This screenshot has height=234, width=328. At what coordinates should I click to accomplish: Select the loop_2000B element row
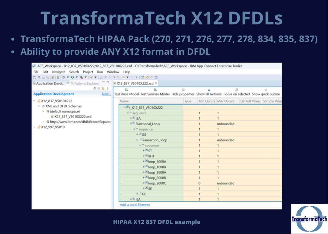point(200,178)
